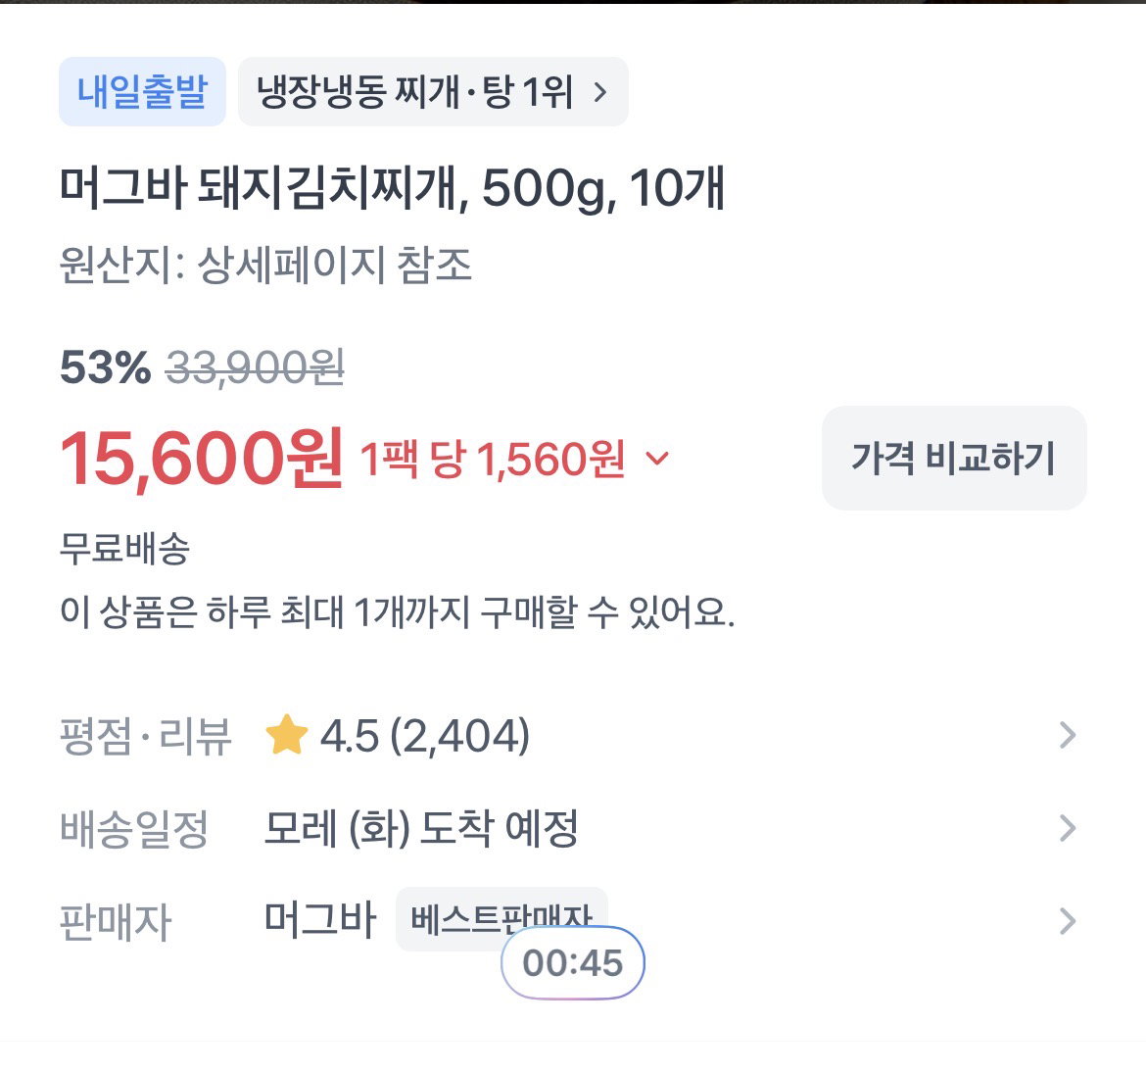
Task: Expand the 배송일정 row arrow
Action: 1068,829
